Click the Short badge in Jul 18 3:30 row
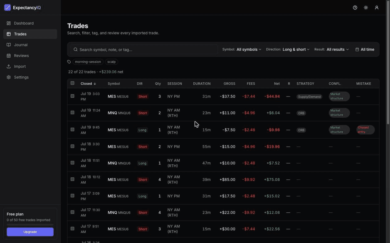Screen dimensions: 390x243 click(x=143, y=147)
